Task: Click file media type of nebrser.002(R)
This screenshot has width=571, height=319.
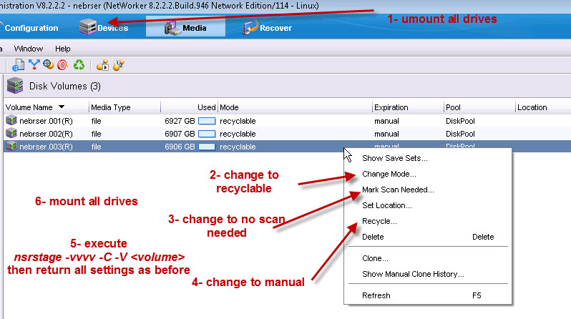Action: [x=96, y=134]
